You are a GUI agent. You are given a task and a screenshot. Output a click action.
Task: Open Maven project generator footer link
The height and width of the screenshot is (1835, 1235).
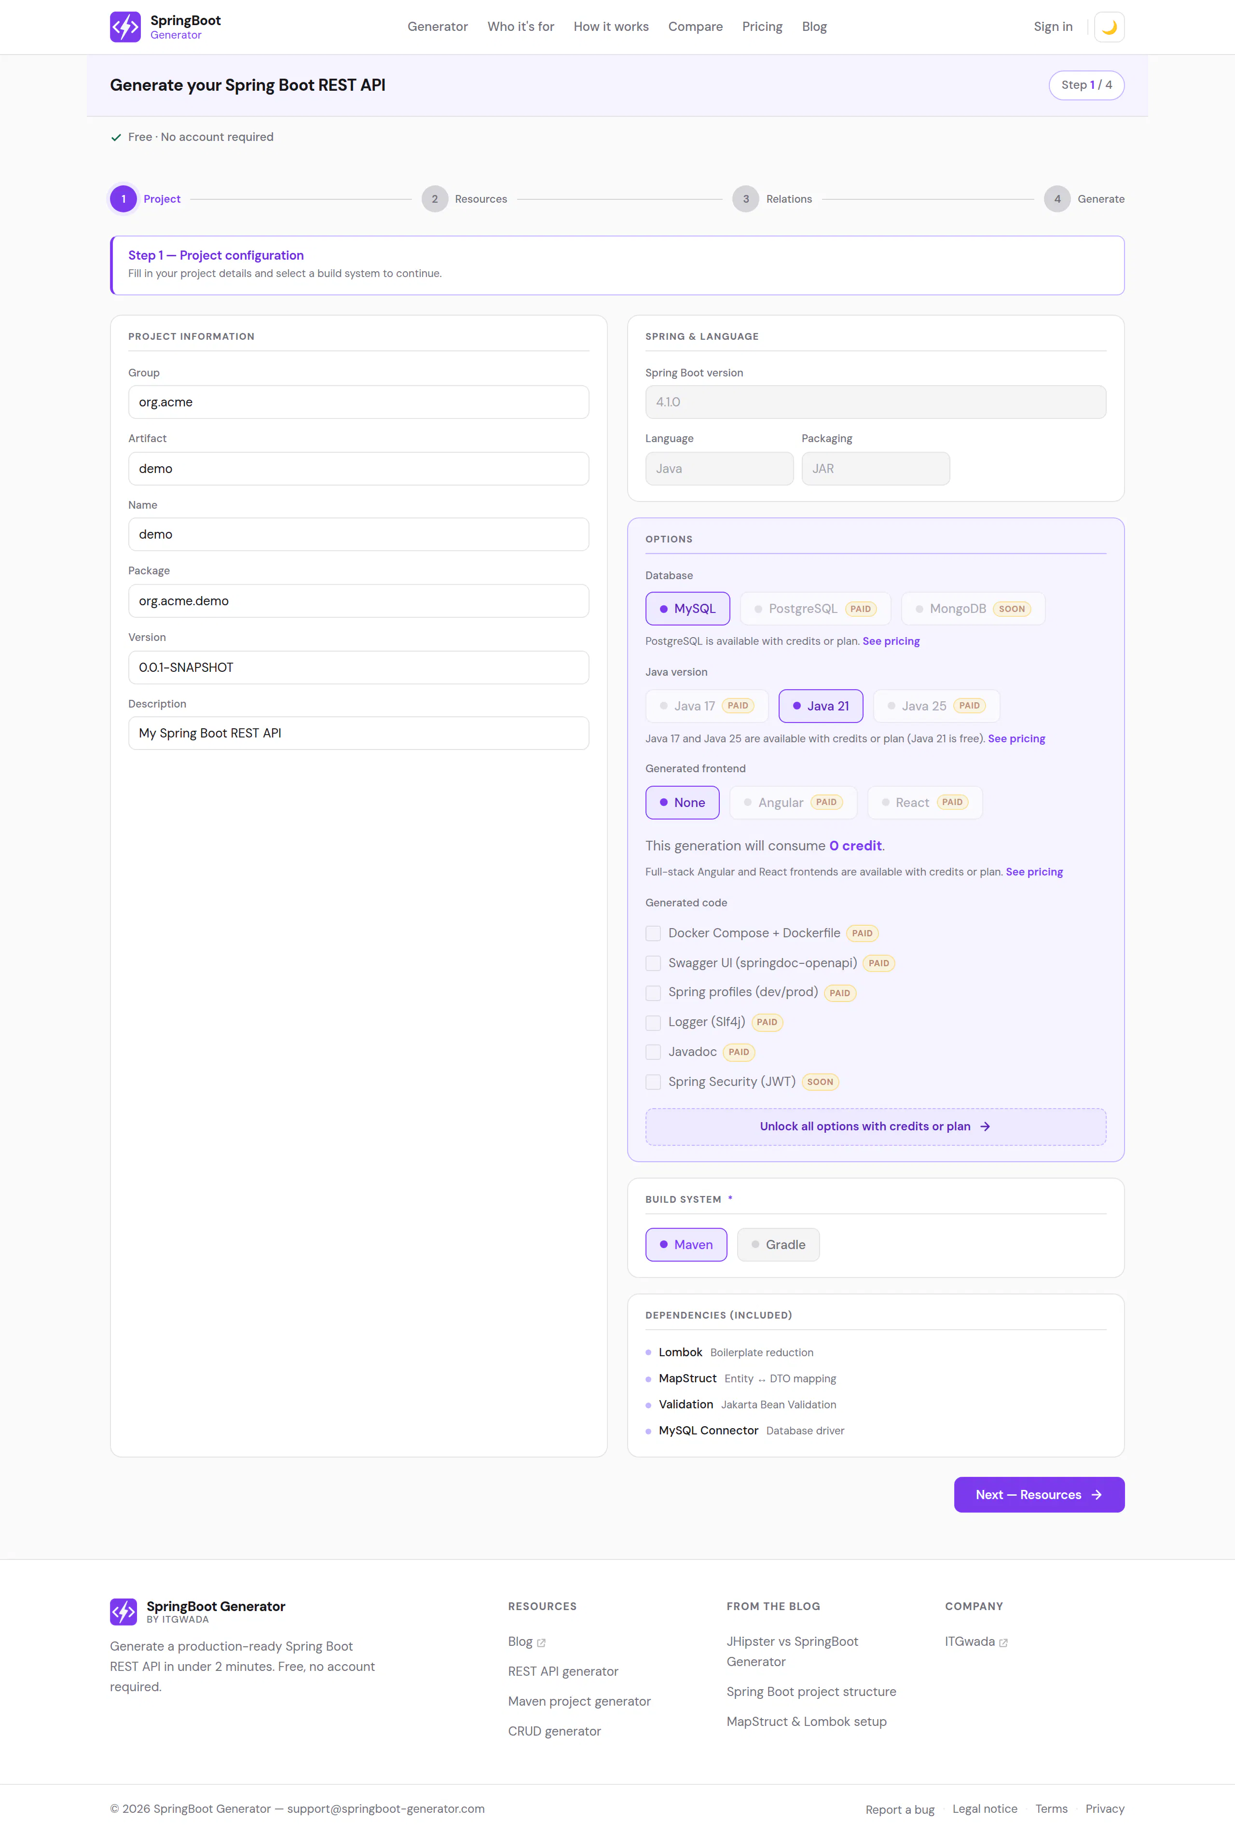point(579,1702)
